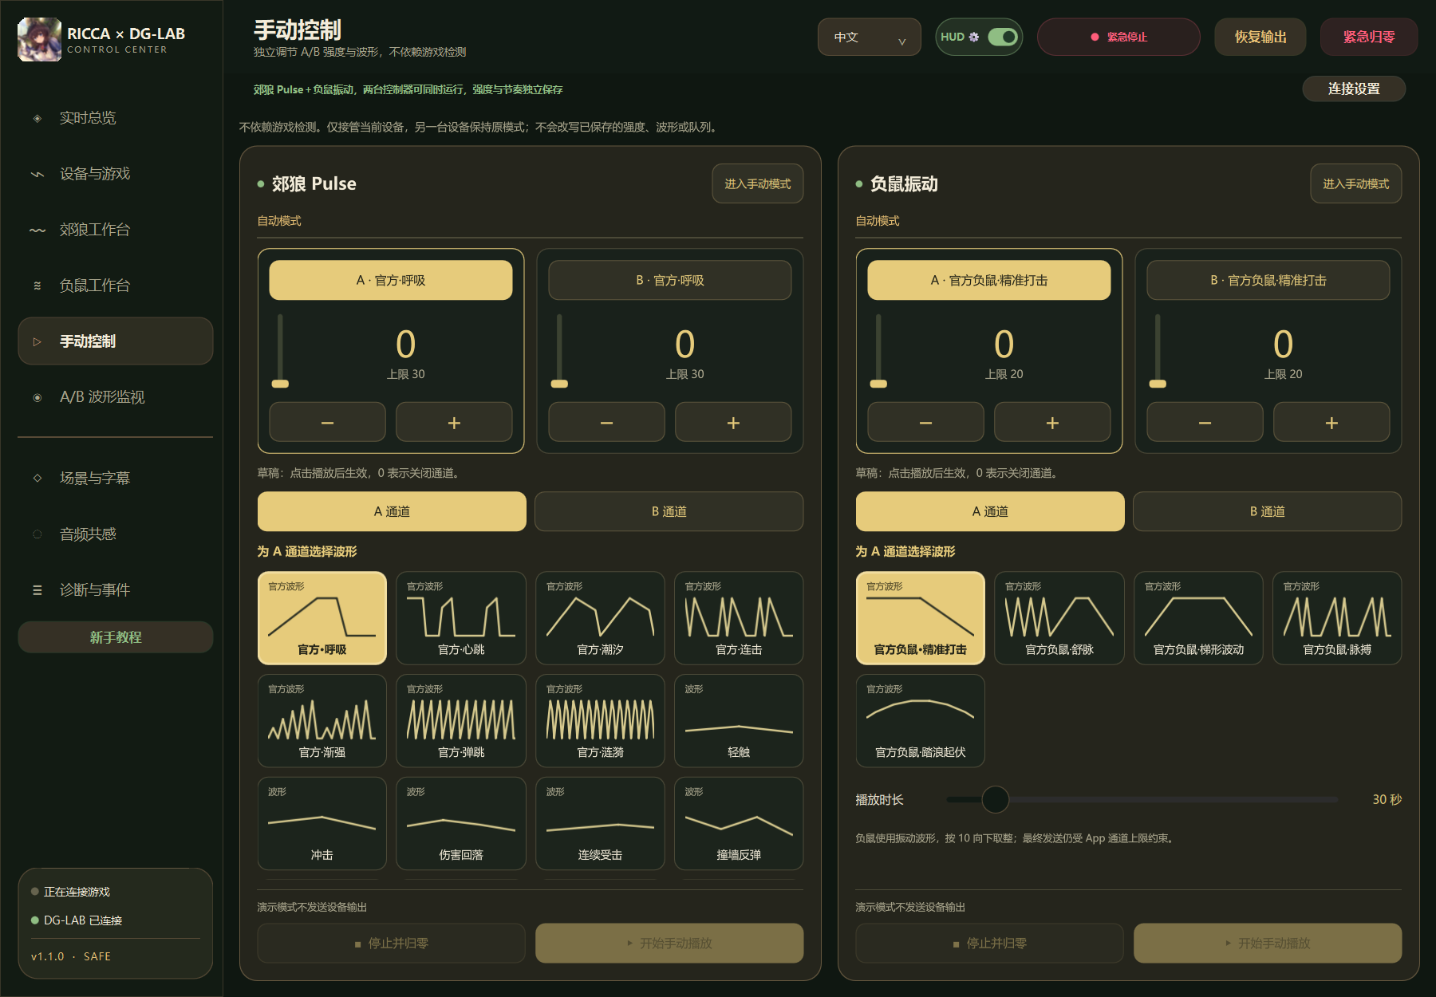Screen dimensions: 1436x997
Task: Click the 郊狼 channel A strength slider
Action: tap(280, 351)
